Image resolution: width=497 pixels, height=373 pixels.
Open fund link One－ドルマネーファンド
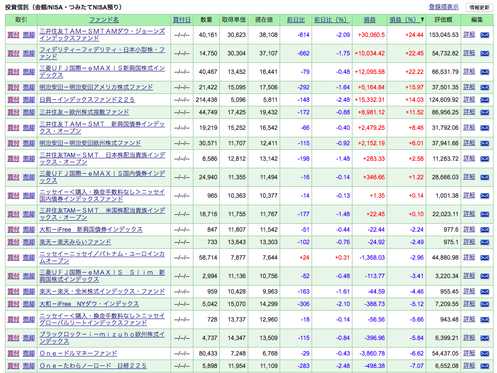click(78, 354)
